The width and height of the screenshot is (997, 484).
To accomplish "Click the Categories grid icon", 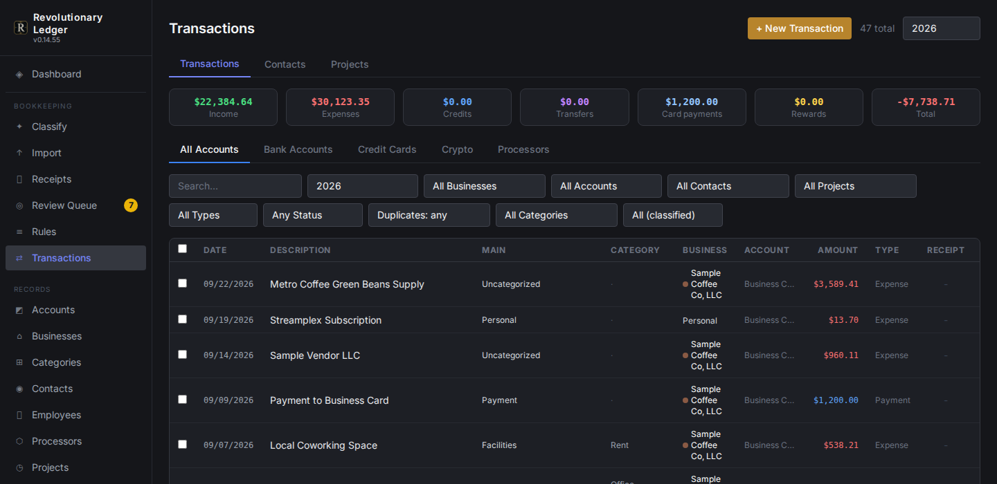I will [x=19, y=362].
